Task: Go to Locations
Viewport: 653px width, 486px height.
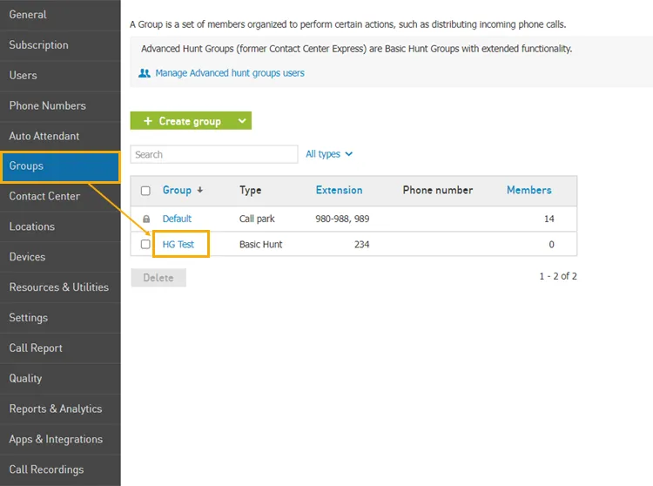Action: [60, 226]
